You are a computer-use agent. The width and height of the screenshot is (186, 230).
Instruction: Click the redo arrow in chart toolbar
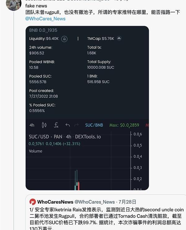(76, 125)
